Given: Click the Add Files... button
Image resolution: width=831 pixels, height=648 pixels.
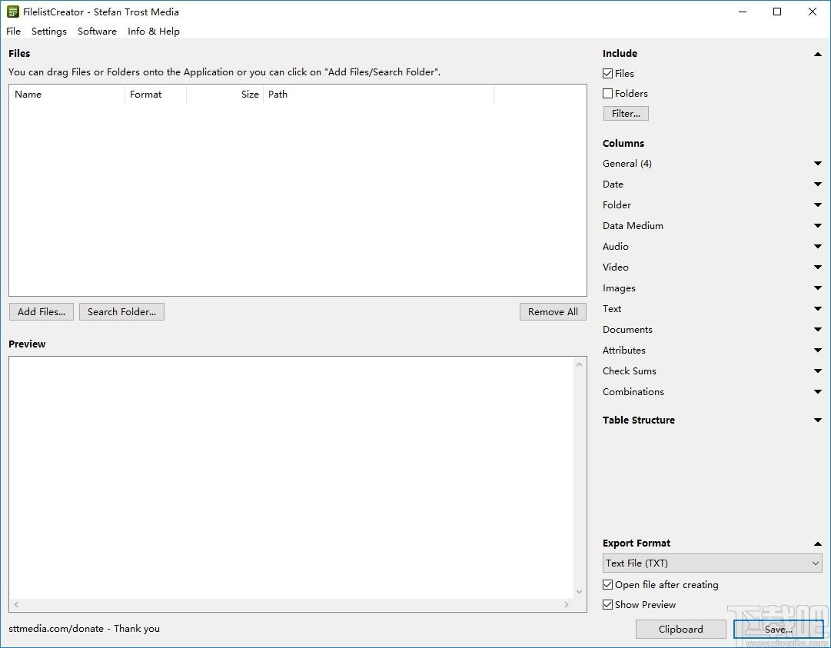Looking at the screenshot, I should (x=42, y=312).
